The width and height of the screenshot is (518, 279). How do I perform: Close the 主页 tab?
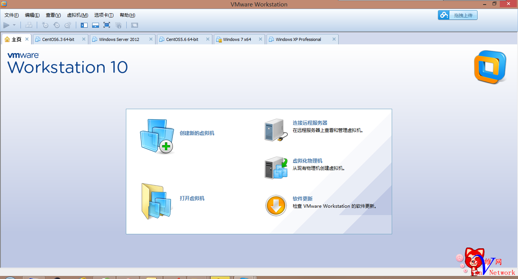[x=27, y=39]
